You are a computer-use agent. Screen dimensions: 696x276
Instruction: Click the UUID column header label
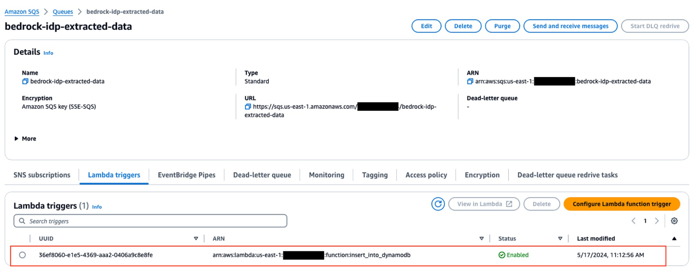(46, 239)
